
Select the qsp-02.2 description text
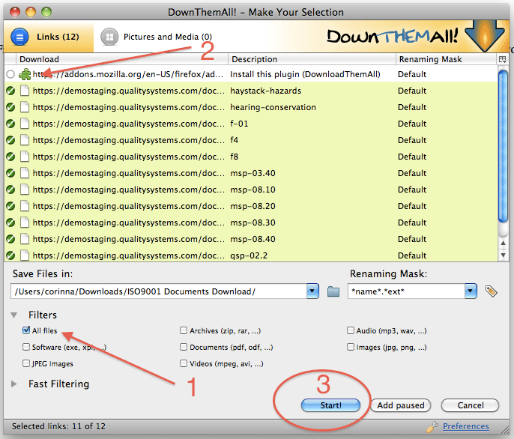249,255
